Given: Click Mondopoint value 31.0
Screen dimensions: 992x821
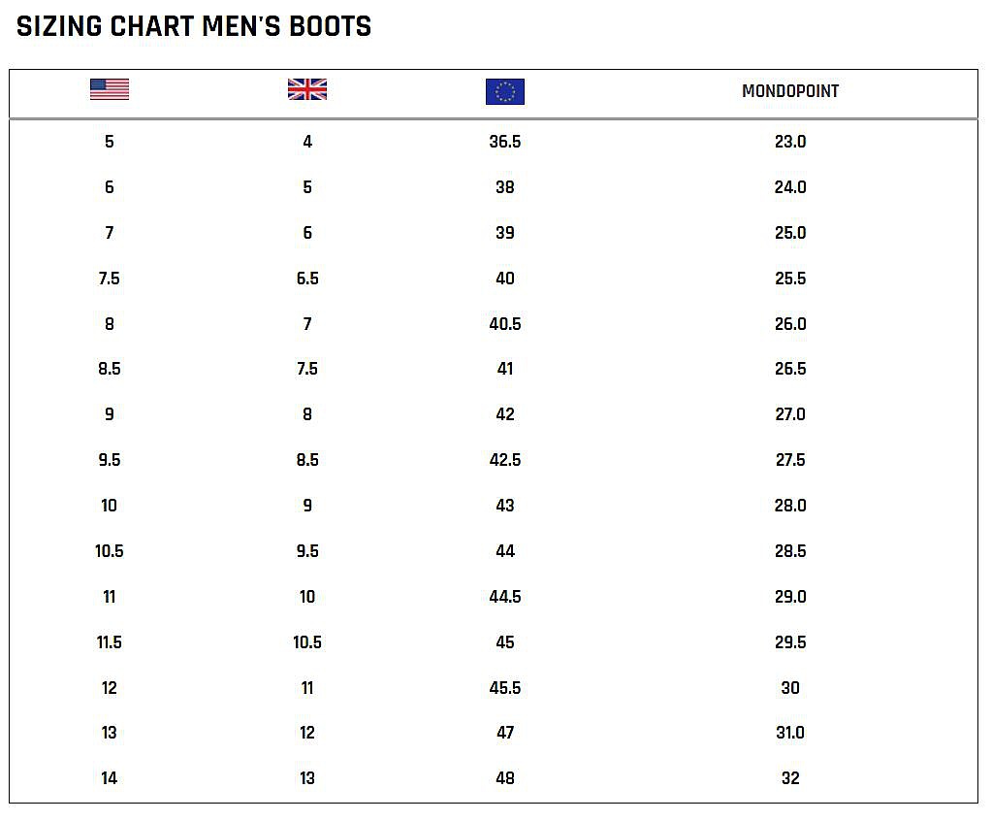Looking at the screenshot, I should click(790, 733).
